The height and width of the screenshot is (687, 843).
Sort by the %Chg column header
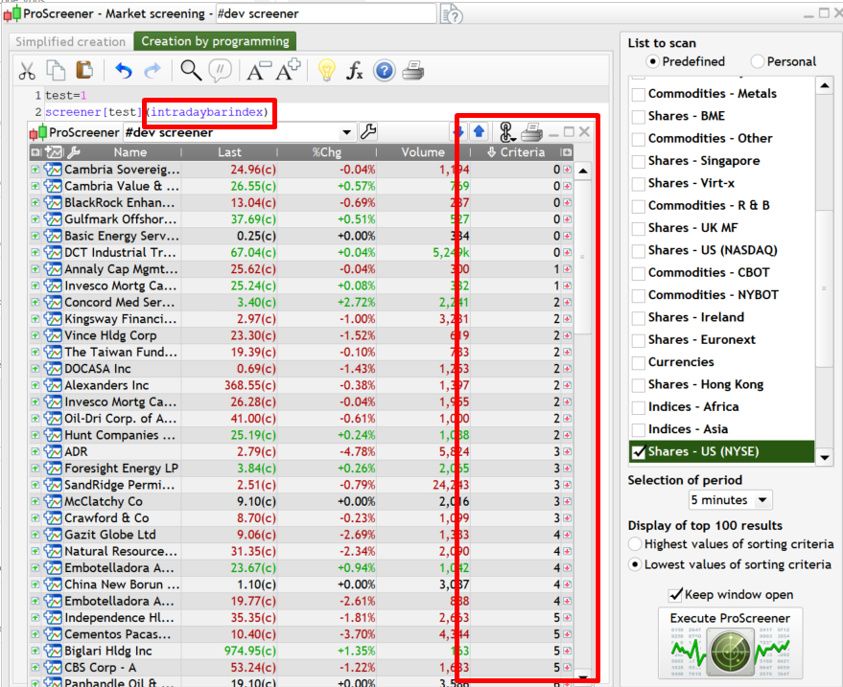(x=327, y=152)
